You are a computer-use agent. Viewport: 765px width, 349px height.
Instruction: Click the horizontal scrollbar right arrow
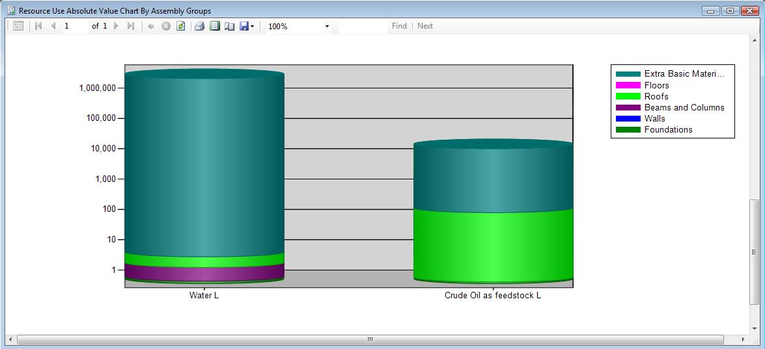[x=743, y=339]
